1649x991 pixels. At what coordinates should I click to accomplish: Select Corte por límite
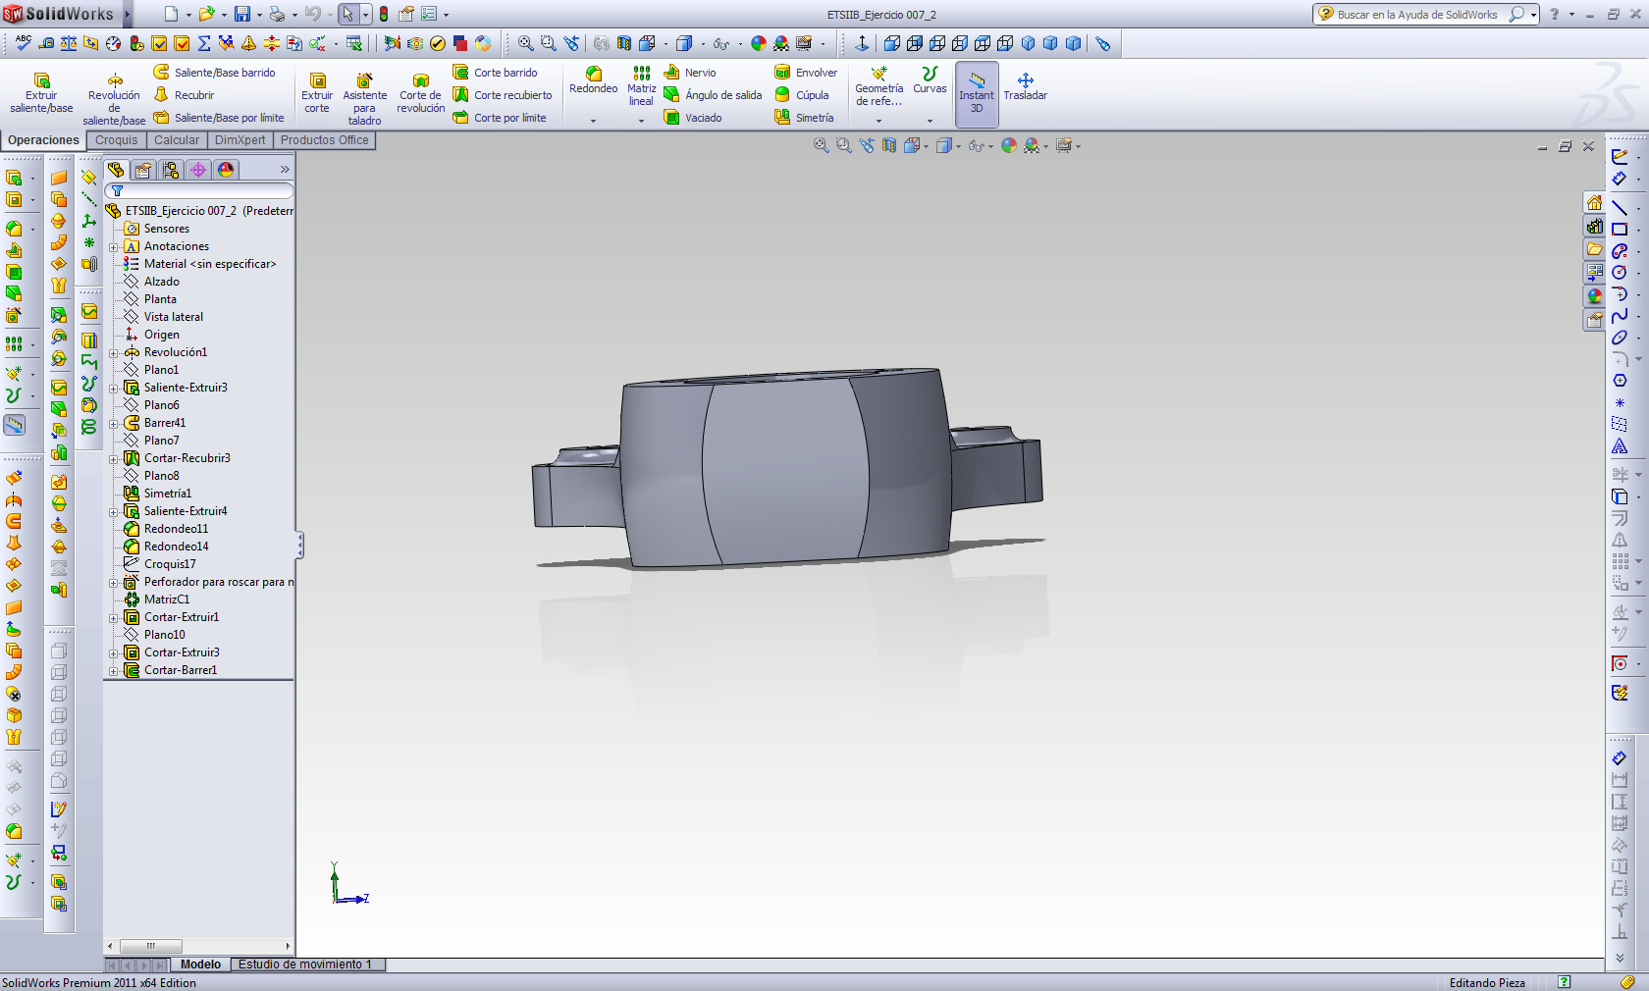tap(500, 118)
